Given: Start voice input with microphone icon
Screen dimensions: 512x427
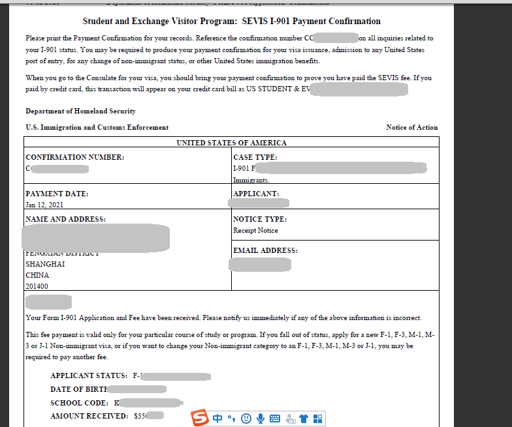Looking at the screenshot, I should click(260, 419).
